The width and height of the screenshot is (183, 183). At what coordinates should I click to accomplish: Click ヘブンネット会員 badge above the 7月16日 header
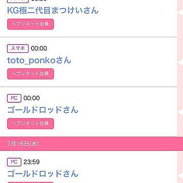[x=30, y=124]
